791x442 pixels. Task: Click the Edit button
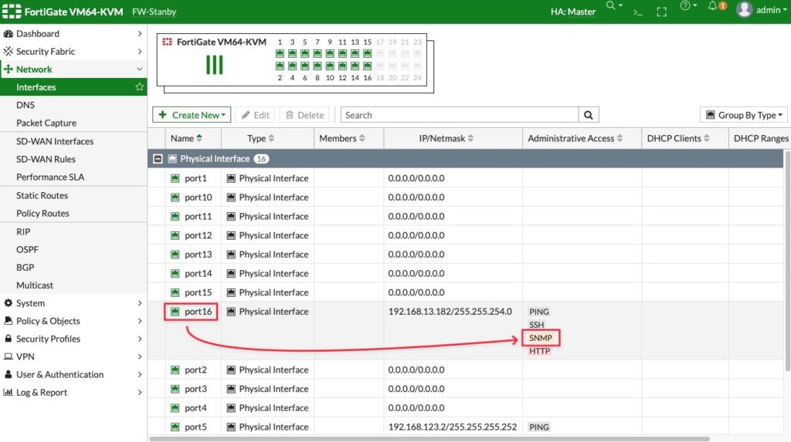point(255,115)
